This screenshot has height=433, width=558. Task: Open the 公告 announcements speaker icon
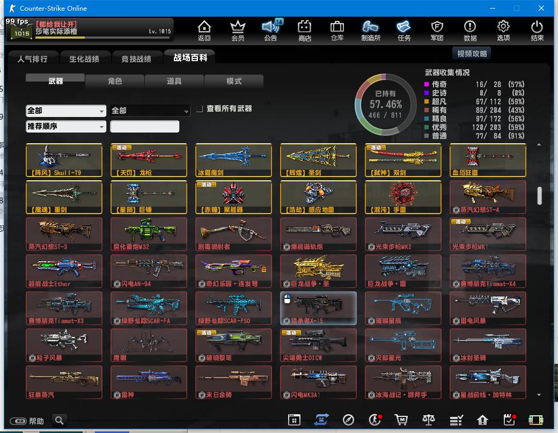[x=271, y=30]
